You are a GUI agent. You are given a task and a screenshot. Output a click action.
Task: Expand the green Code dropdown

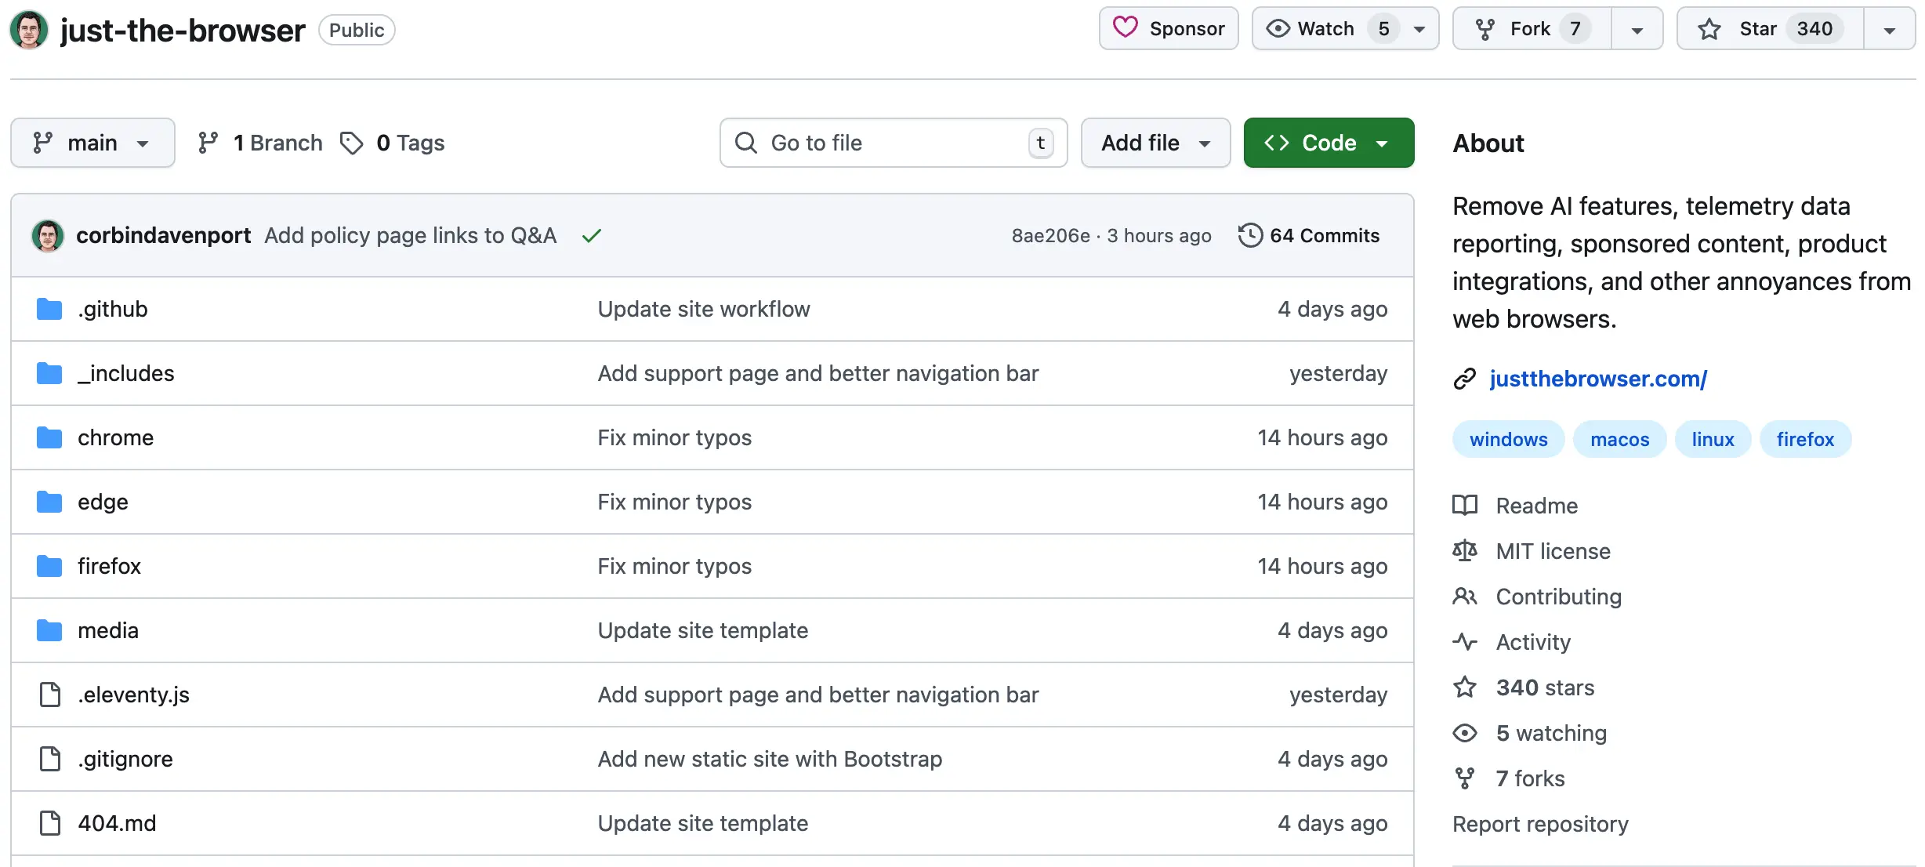(x=1329, y=143)
